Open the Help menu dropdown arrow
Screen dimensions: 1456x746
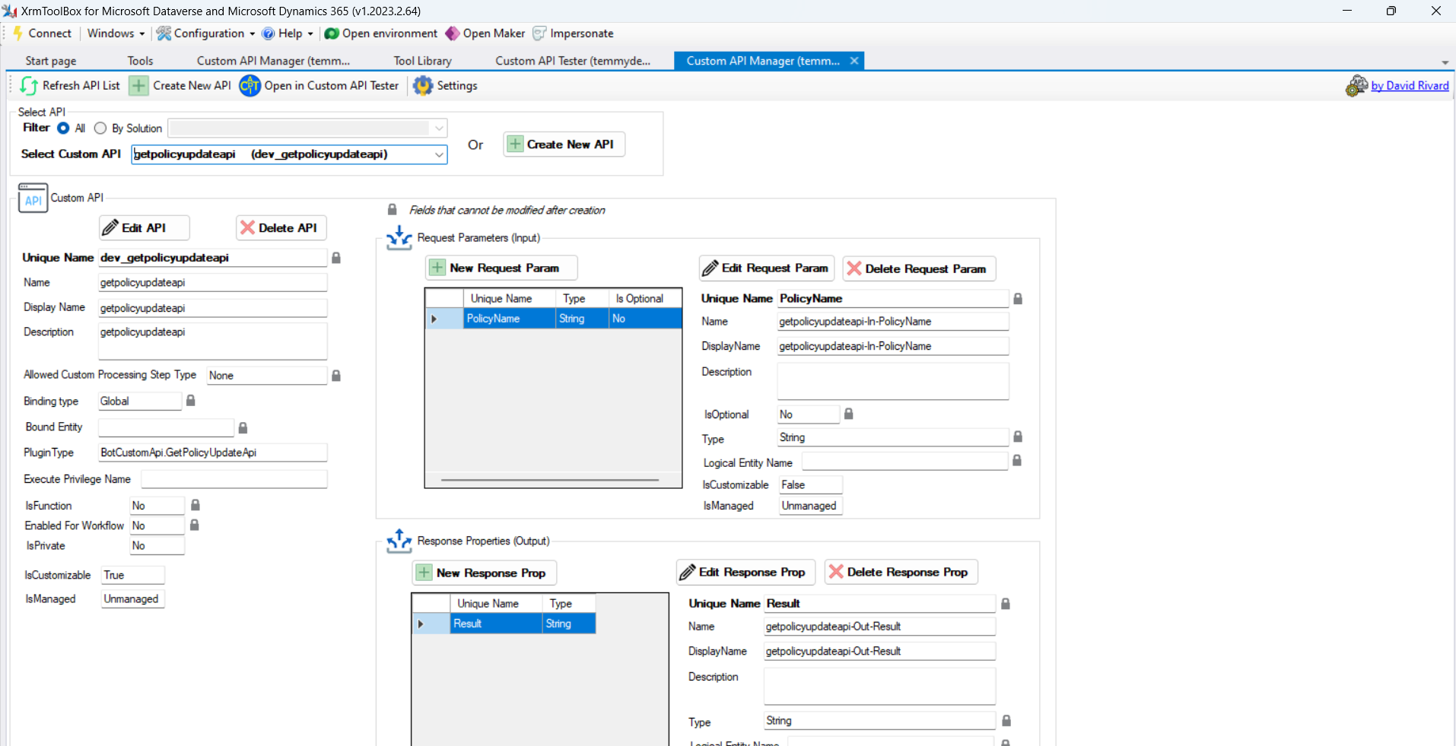(310, 34)
